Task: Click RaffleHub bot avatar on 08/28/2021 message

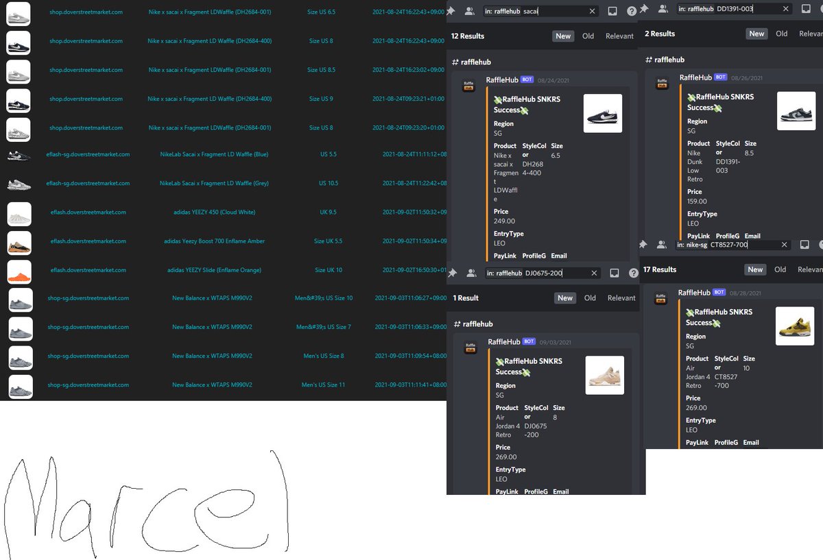Action: (660, 298)
